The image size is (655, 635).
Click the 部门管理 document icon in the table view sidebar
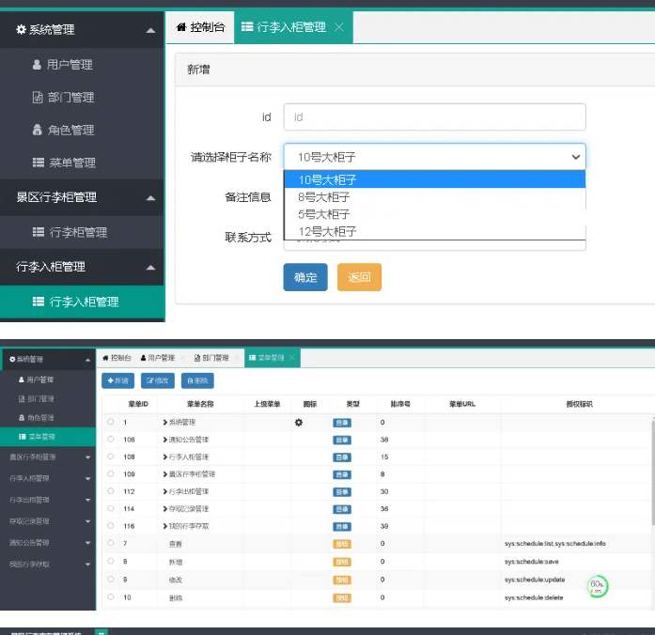22,398
